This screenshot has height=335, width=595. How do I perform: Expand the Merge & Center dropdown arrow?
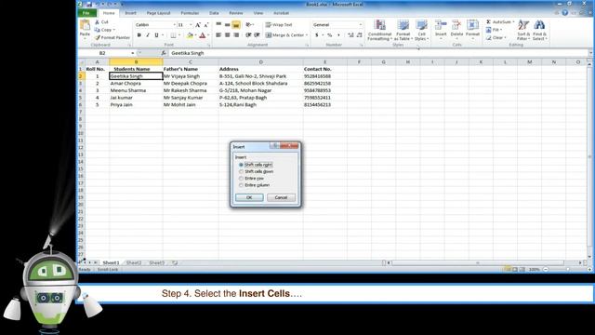pos(307,35)
